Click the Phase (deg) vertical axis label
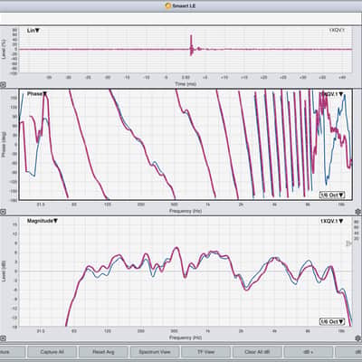 [x=4, y=144]
